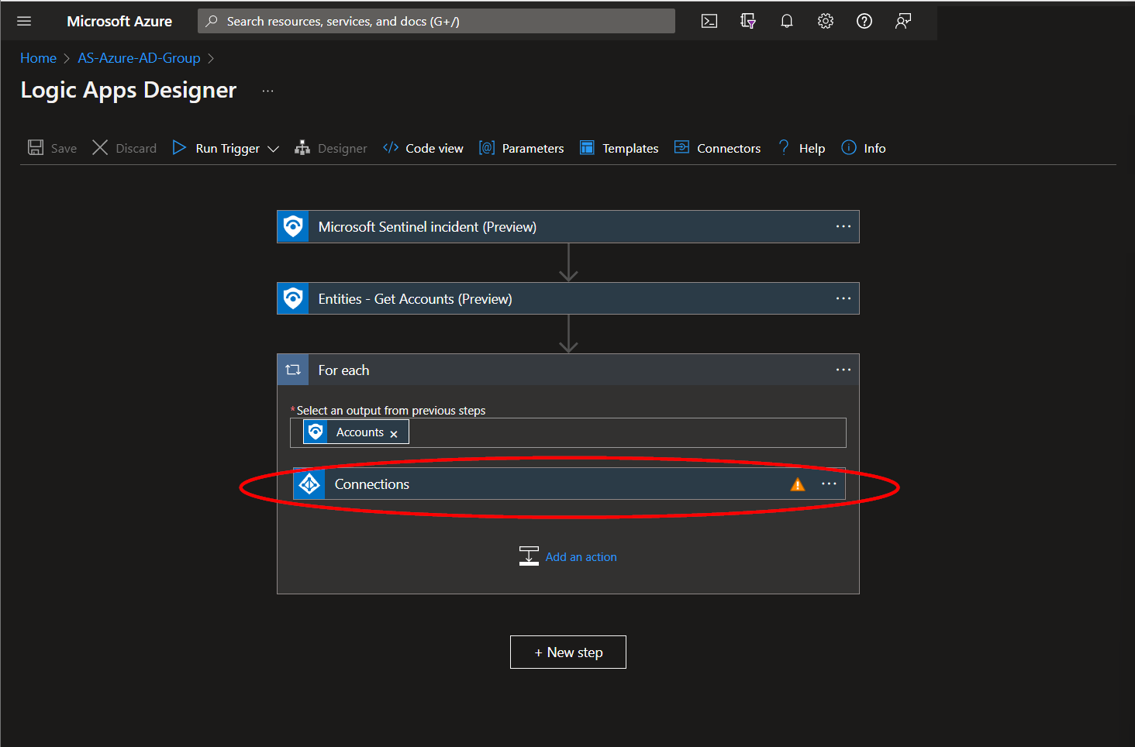The height and width of the screenshot is (747, 1135).
Task: Open the ellipsis menu on For each
Action: 843,370
